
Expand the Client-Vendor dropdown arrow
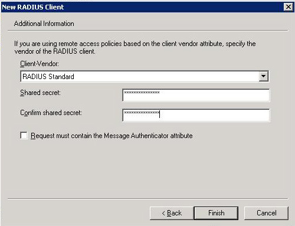264,76
